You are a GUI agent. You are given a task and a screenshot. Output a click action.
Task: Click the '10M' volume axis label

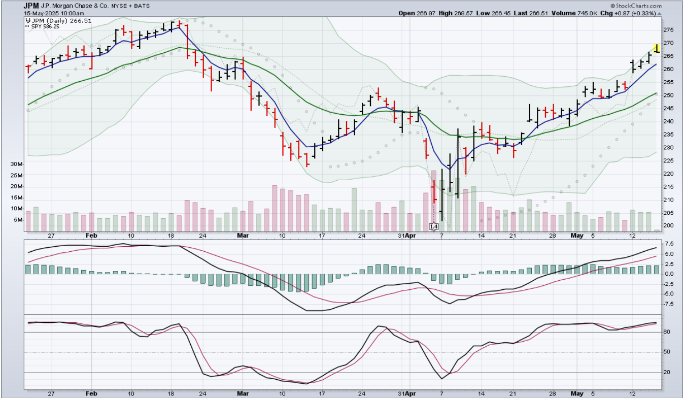17,209
